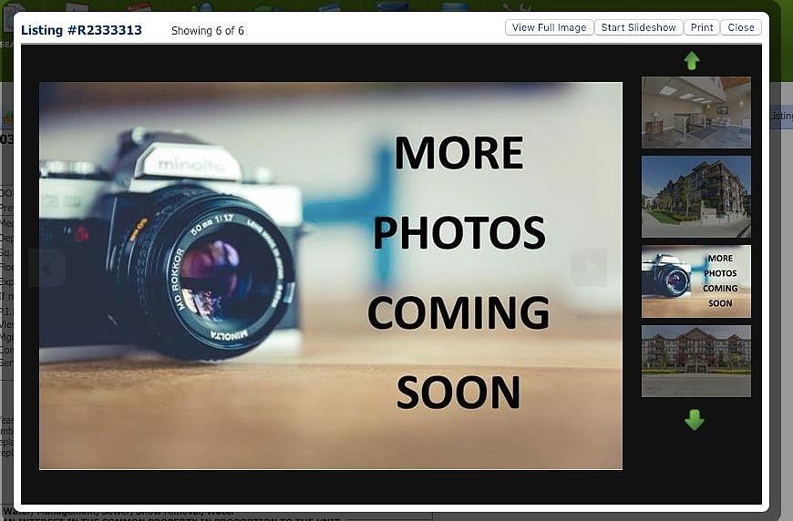793x521 pixels.
Task: Select the front building facade thumbnail
Action: (695, 361)
